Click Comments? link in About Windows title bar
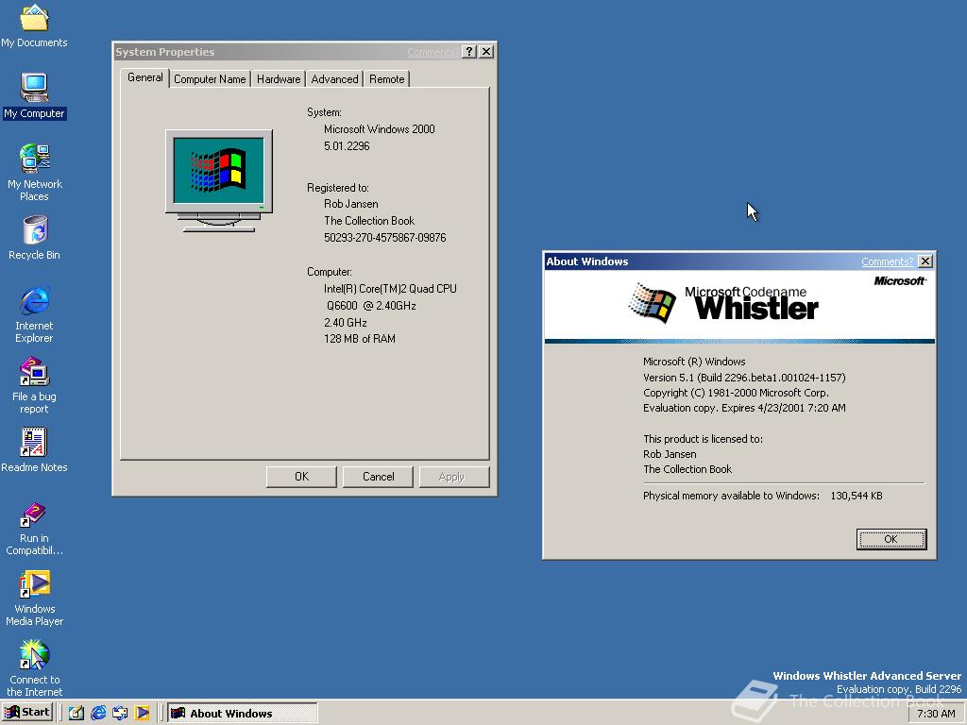Image resolution: width=967 pixels, height=725 pixels. tap(887, 261)
